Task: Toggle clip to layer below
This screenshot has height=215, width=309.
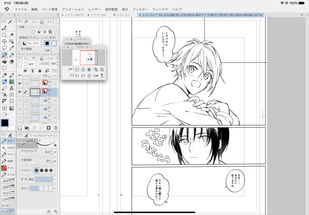Action: tap(25, 71)
